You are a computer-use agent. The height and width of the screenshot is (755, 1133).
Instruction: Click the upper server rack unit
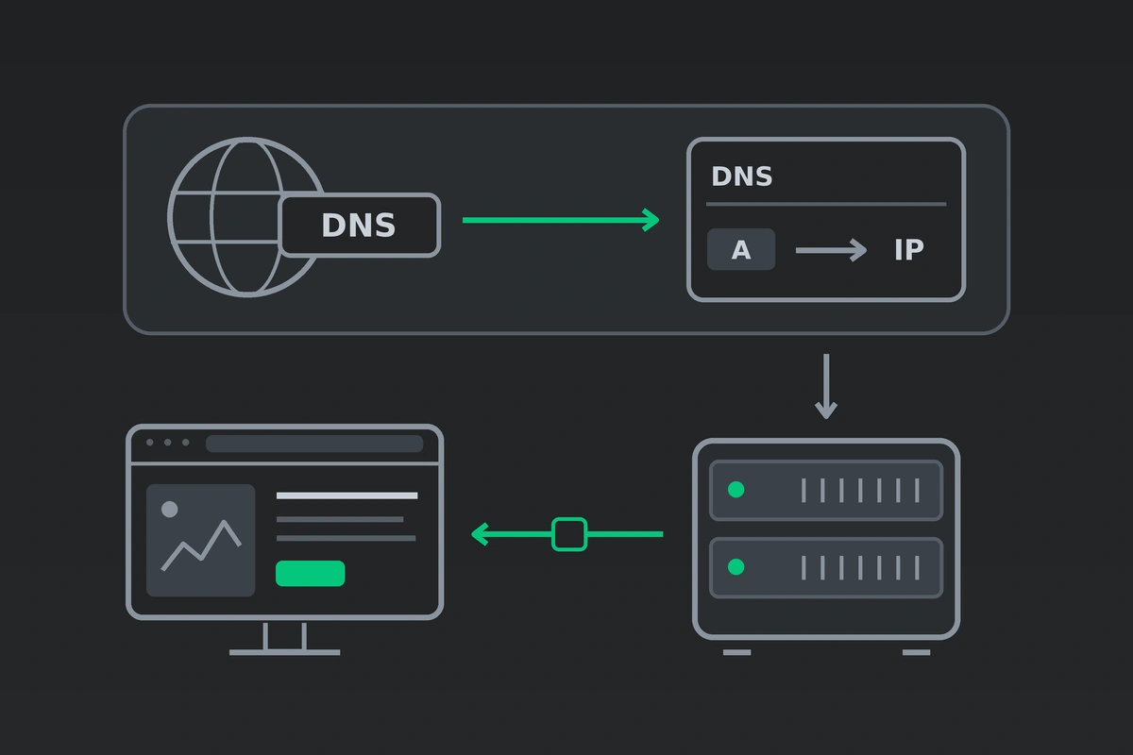pos(826,490)
